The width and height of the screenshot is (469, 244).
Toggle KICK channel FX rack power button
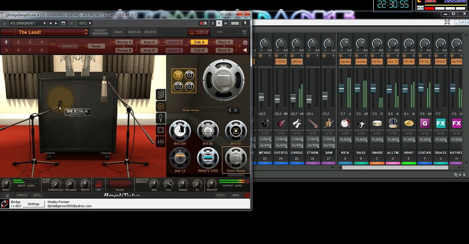(341, 56)
